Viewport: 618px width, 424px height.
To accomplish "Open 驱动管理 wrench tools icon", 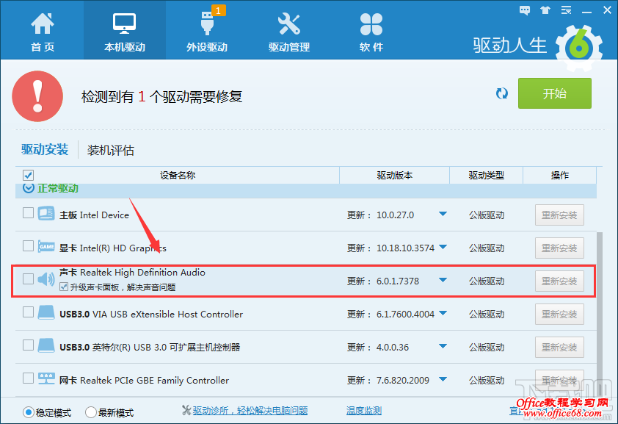I will (x=289, y=24).
